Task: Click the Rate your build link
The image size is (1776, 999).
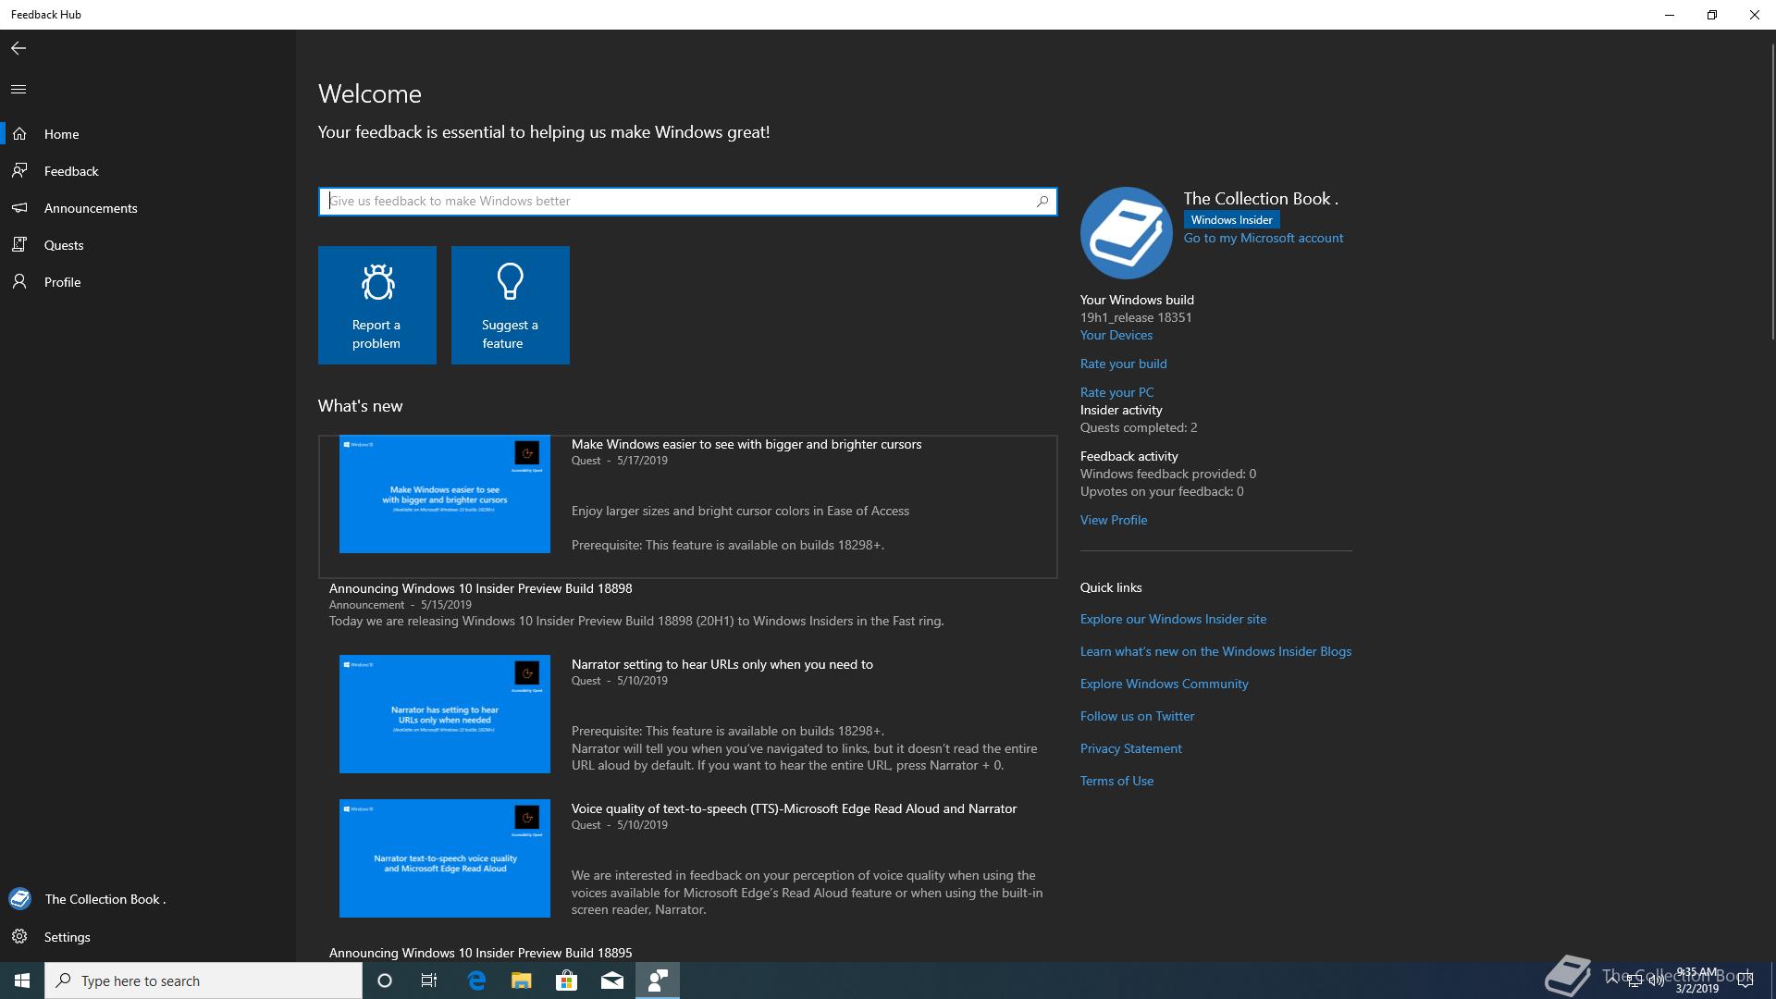Action: [x=1123, y=364]
